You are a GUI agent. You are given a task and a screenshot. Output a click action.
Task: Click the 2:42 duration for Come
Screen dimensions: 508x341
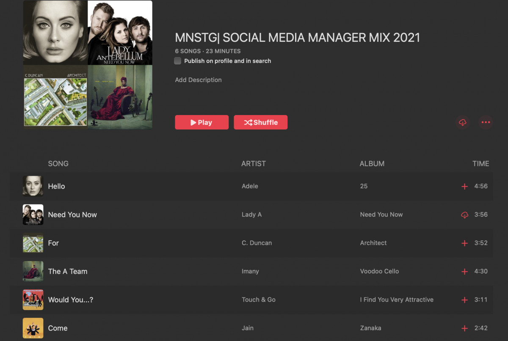click(481, 328)
